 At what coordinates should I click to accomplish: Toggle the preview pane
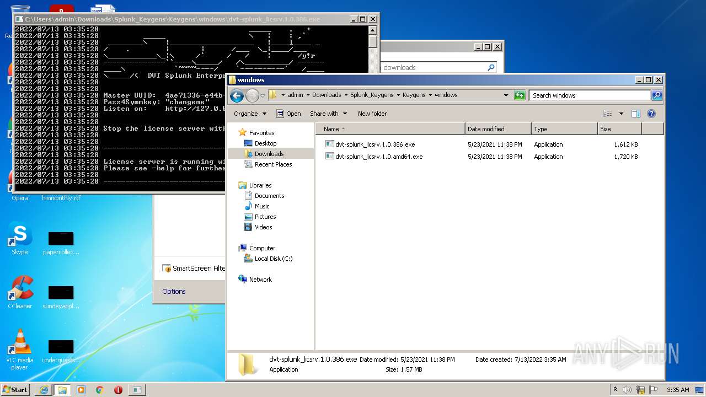(635, 114)
